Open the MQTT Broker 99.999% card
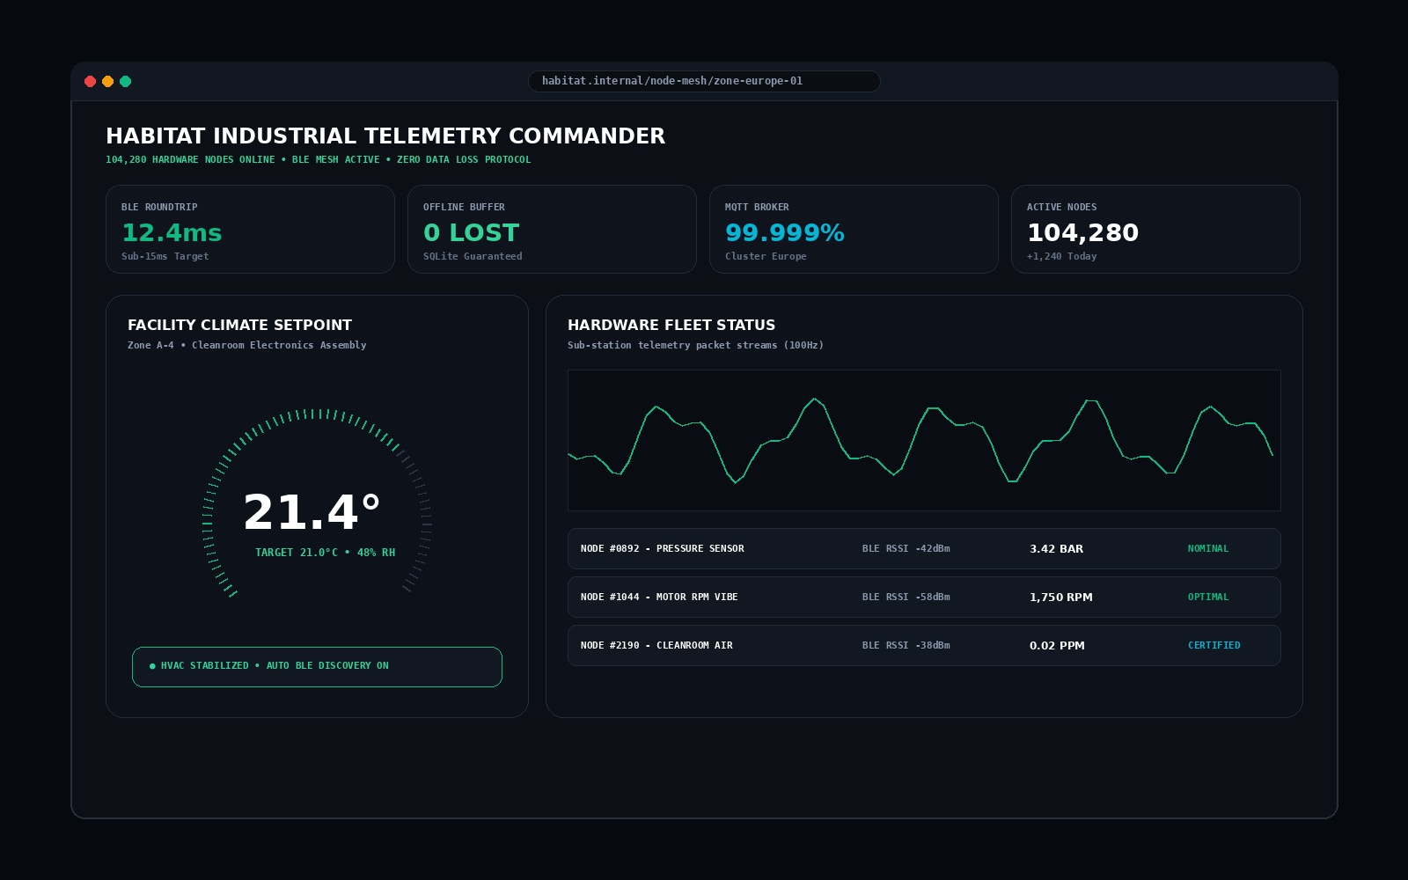1408x880 pixels. [x=854, y=230]
